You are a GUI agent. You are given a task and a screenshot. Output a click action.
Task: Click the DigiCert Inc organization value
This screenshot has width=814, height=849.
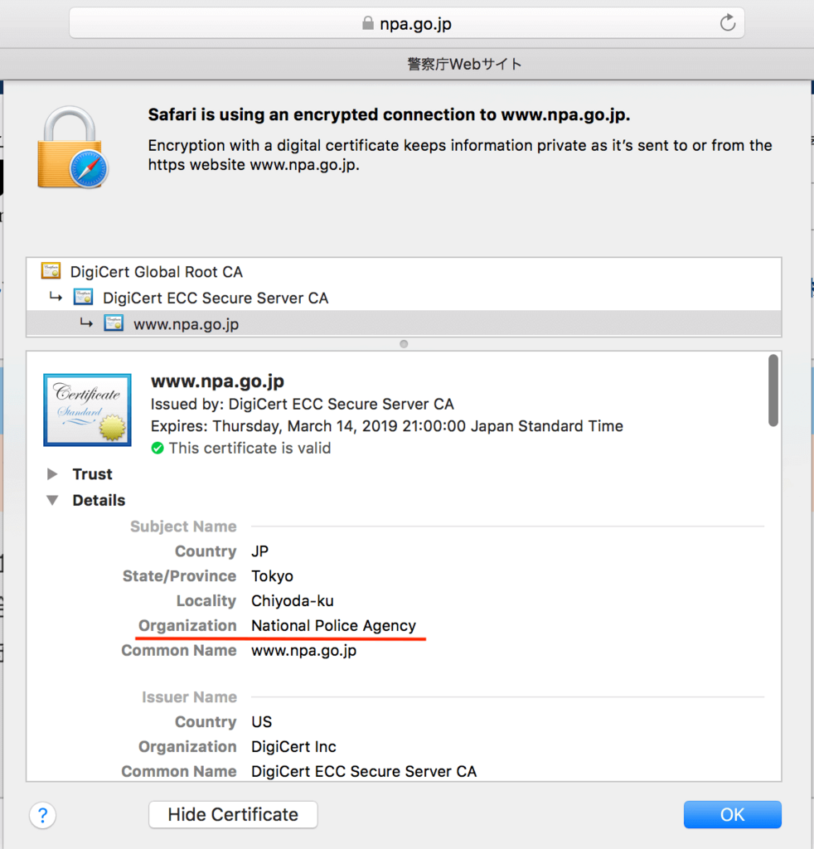[x=294, y=747]
